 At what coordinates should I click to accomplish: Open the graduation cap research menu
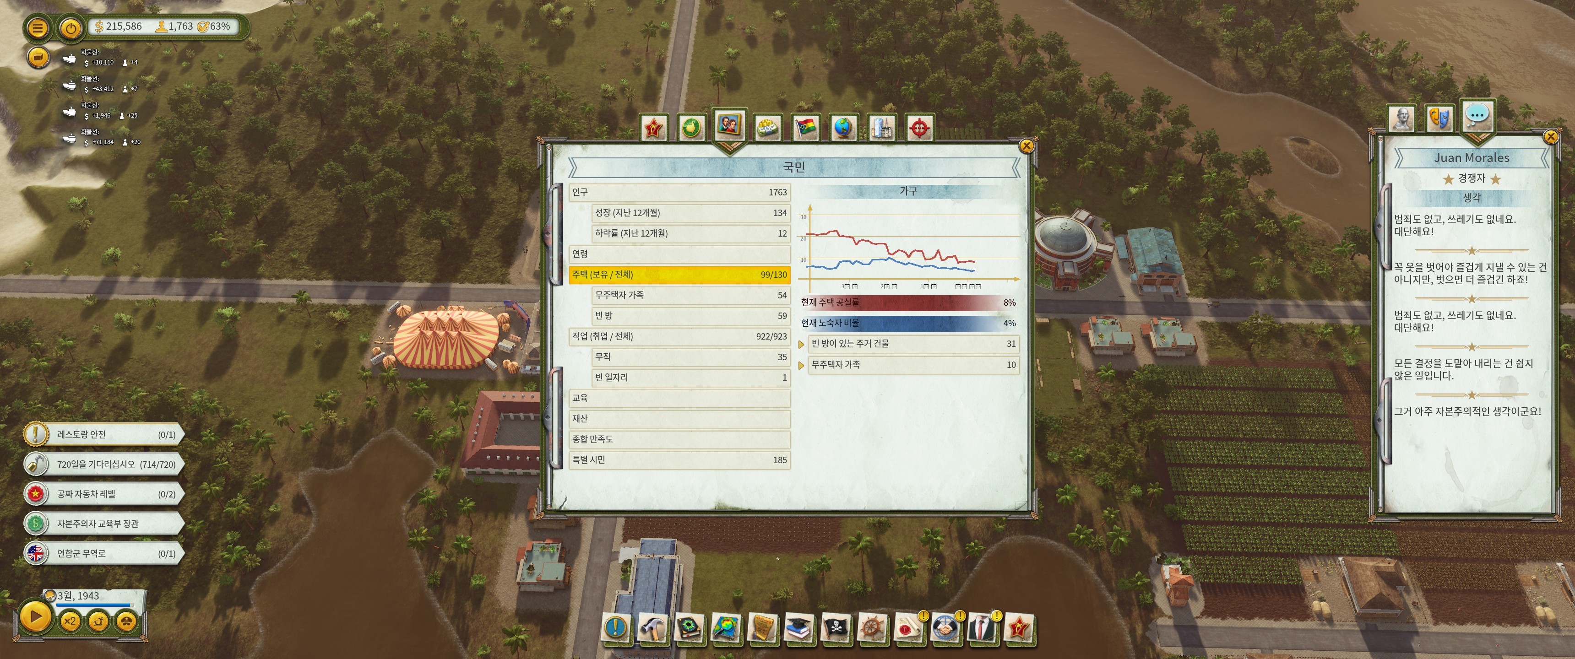tap(798, 628)
